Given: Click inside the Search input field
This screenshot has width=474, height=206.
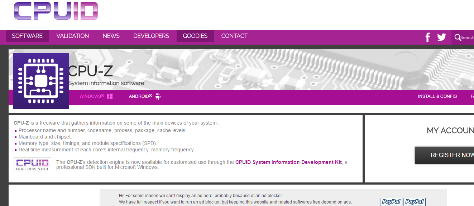Looking at the screenshot, I should pyautogui.click(x=467, y=37).
